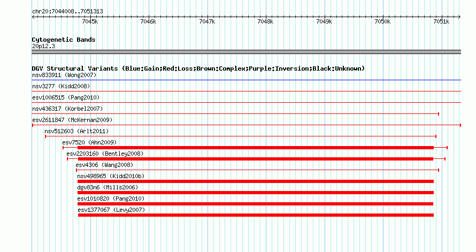Select esv4306 (Wang2008) variant label
The width and height of the screenshot is (476, 252).
(104, 165)
